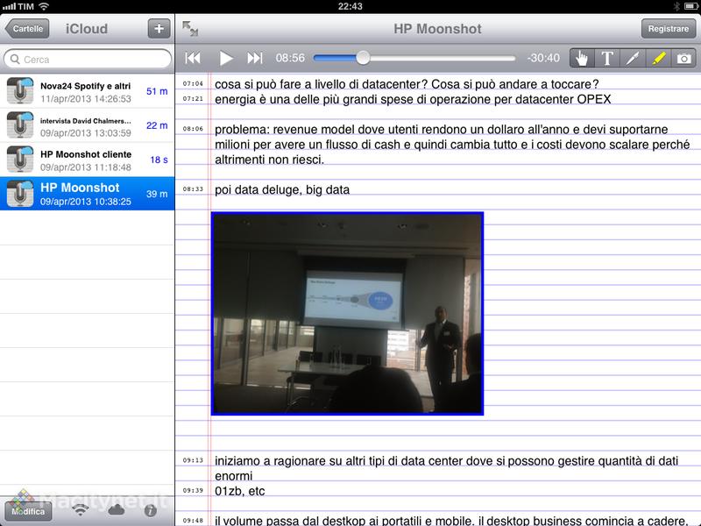Viewport: 701px width, 526px height.
Task: Skip to the previous marker
Action: 193,58
